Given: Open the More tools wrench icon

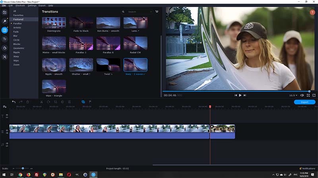Looking at the screenshot, I should [4, 57].
